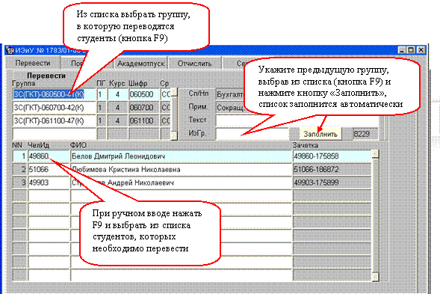440x294 pixels.
Task: Click row number 2 in NN column
Action: coord(20,170)
